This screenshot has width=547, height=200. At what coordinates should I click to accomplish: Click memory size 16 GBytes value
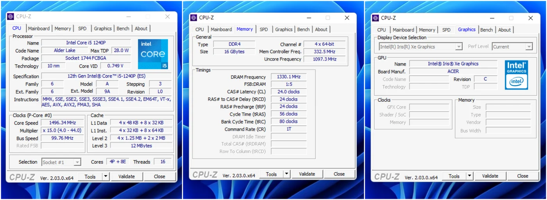pyautogui.click(x=234, y=51)
